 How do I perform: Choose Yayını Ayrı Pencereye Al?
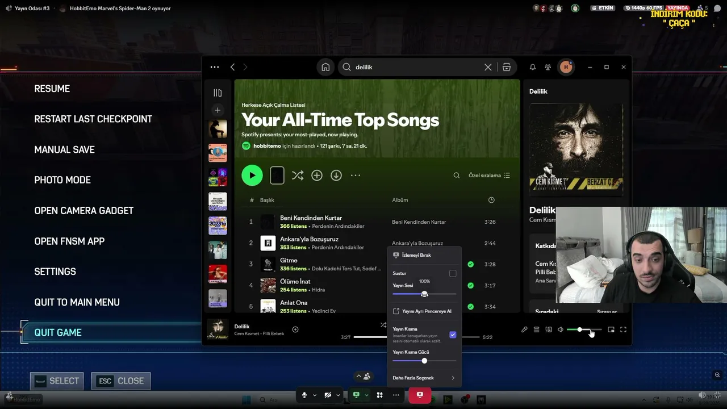(x=424, y=311)
